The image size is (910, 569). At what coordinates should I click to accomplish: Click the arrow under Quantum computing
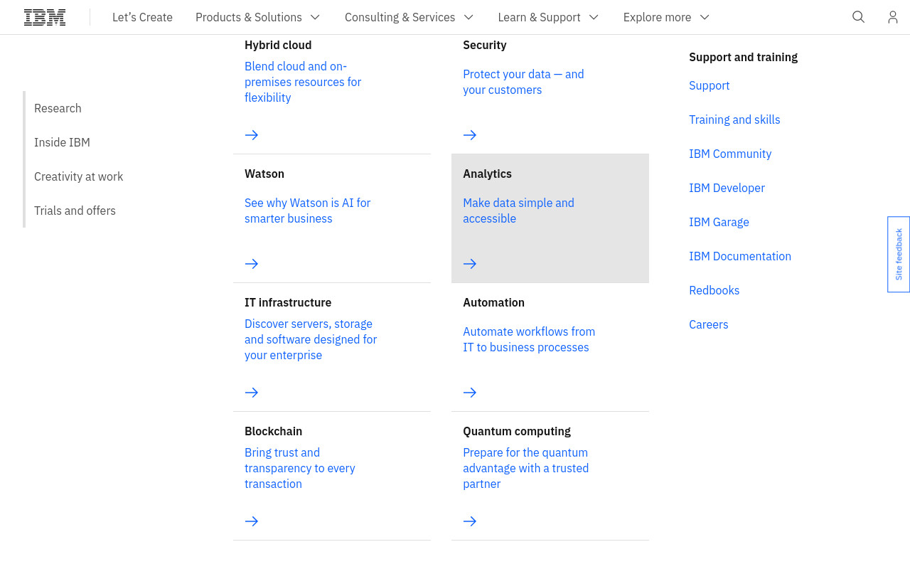click(x=470, y=521)
